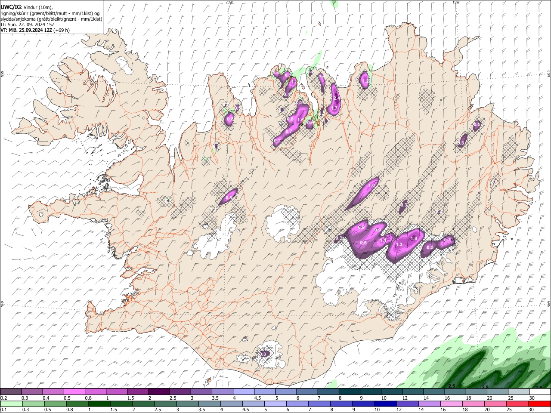Click the 1.8 precipitation value near the glacier
This screenshot has height=413, width=551.
pos(414,238)
